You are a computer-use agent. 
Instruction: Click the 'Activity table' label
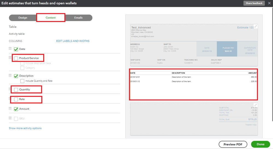click(x=17, y=34)
